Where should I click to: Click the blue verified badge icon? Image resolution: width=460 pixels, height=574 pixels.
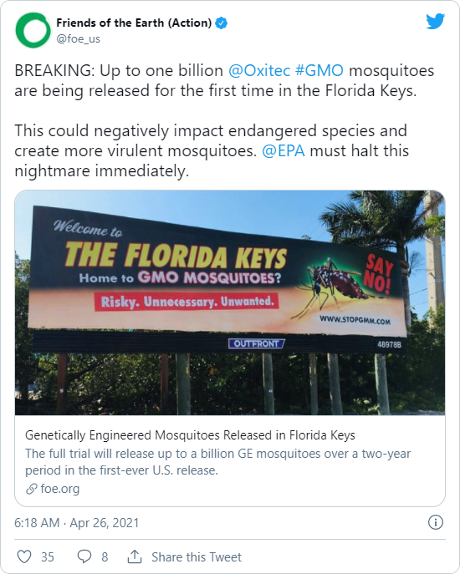221,23
